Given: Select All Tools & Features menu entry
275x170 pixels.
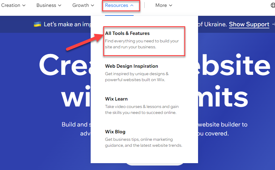Looking at the screenshot, I should 127,33.
